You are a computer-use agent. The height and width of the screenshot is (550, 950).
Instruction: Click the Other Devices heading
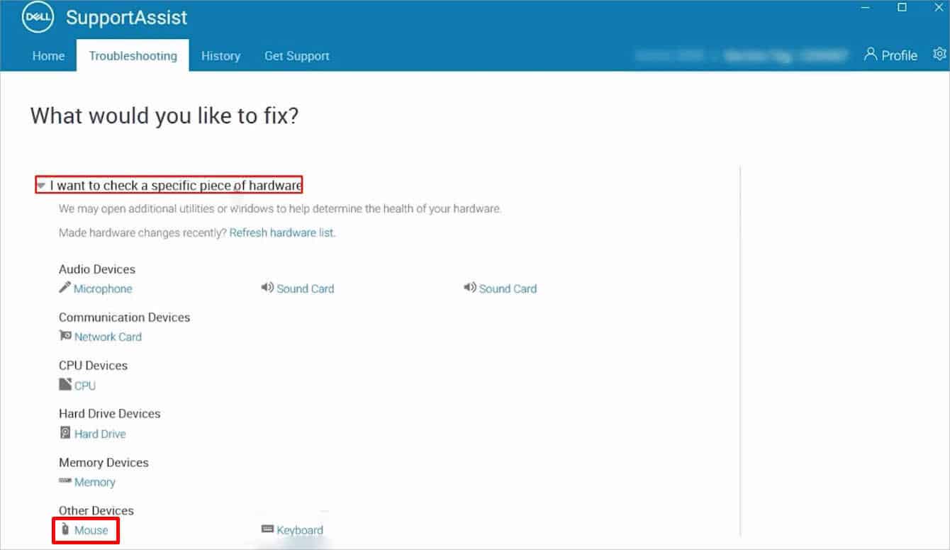click(96, 511)
